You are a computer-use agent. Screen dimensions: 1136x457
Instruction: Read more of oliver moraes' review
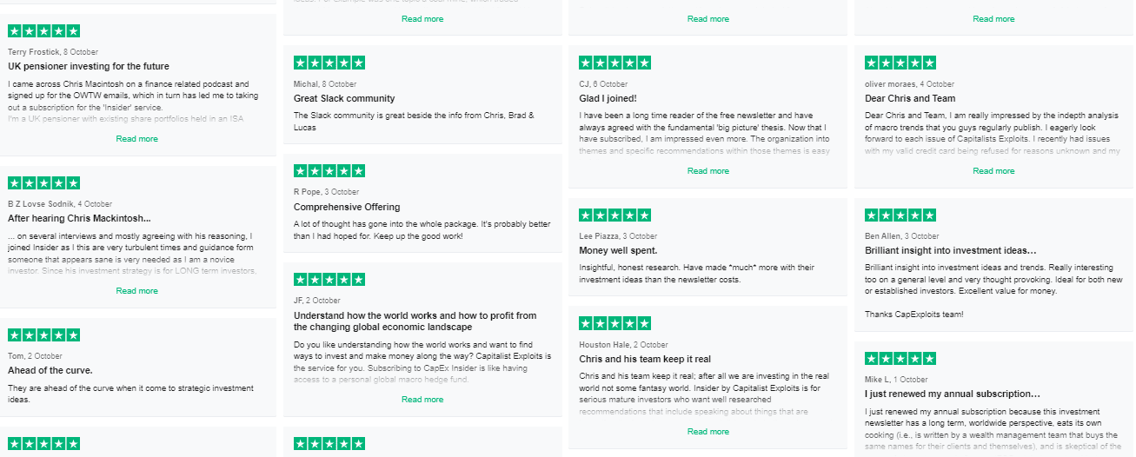click(x=993, y=171)
